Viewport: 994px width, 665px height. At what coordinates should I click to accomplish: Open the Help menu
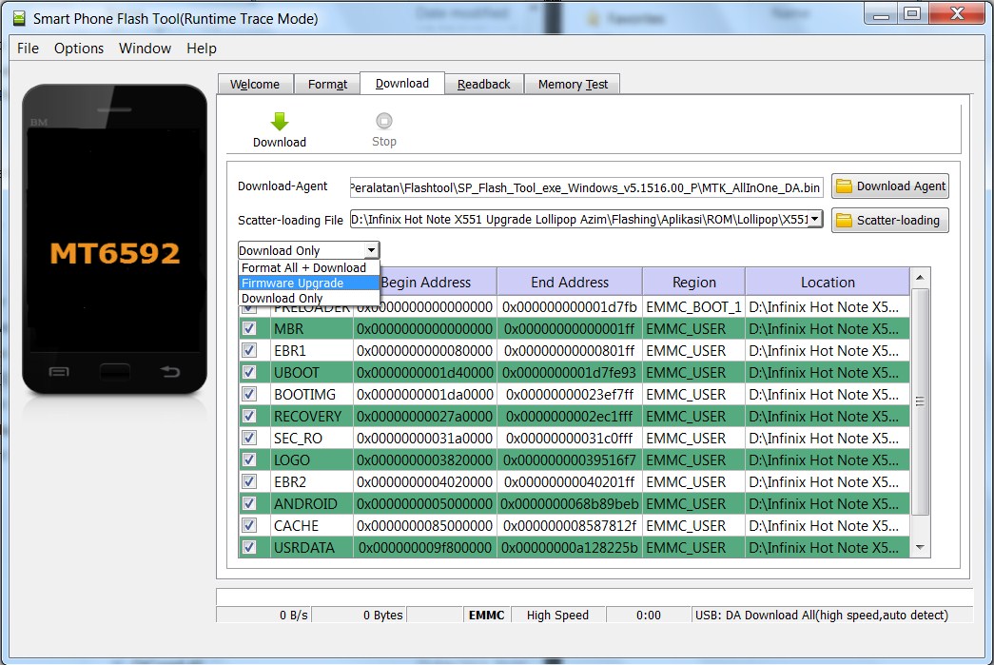click(202, 49)
